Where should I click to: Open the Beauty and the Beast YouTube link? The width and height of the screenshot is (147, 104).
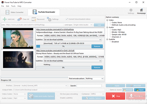point(55,51)
